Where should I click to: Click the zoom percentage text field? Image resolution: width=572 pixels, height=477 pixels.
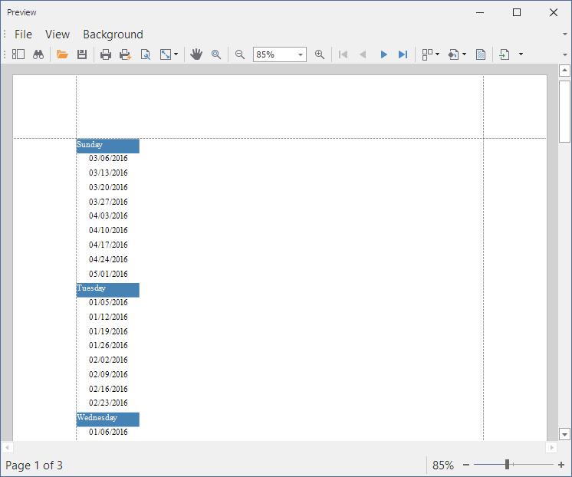click(x=275, y=54)
